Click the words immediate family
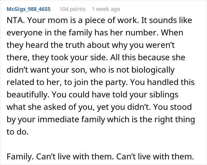Image resolution: width=207 pixels, height=165 pixels. (71, 120)
